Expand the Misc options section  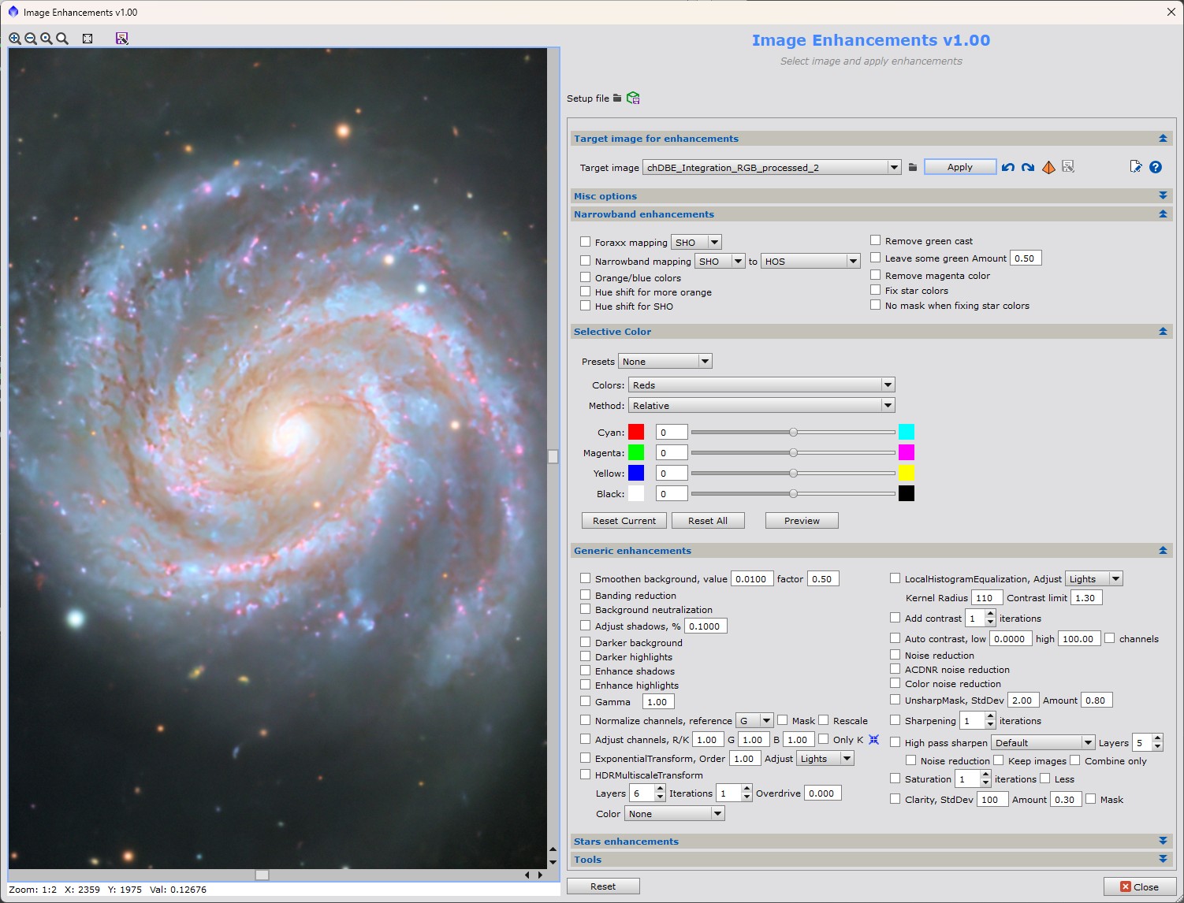[x=1163, y=195]
